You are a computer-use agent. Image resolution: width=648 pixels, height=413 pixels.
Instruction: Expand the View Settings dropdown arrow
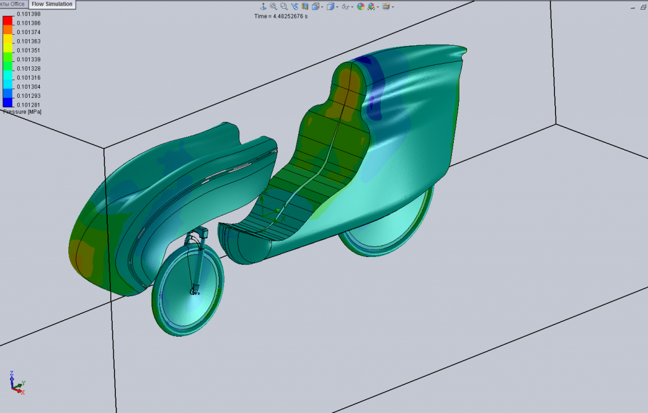click(x=392, y=7)
